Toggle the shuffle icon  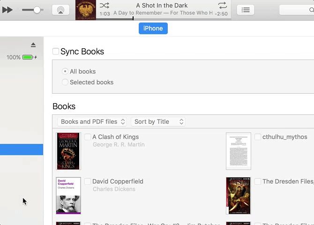coord(105,6)
